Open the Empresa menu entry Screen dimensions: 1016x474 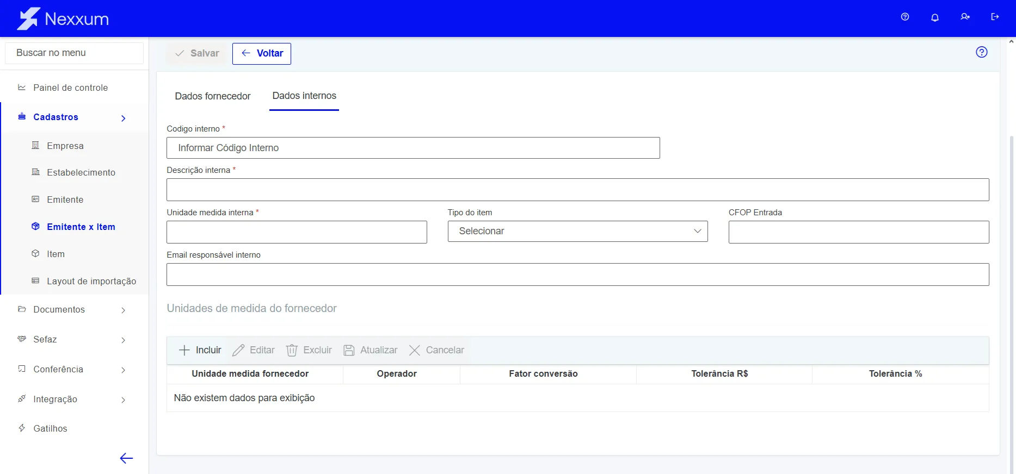65,146
